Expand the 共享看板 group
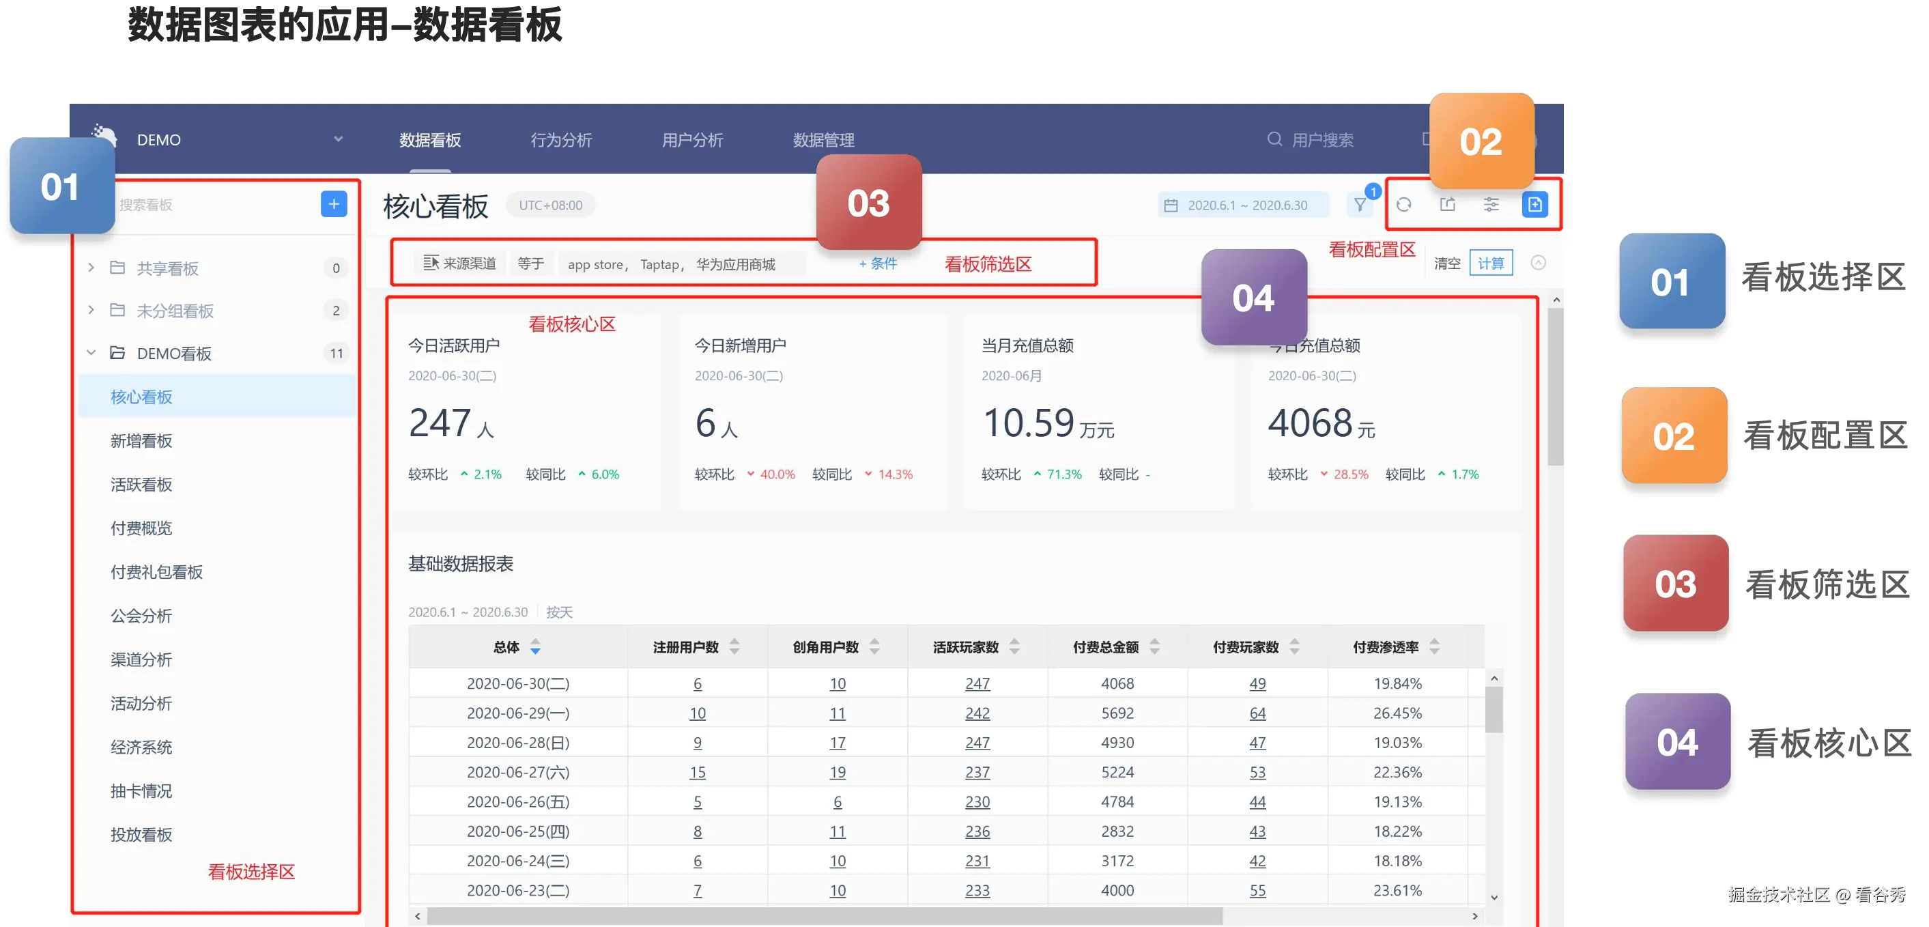 (x=91, y=268)
